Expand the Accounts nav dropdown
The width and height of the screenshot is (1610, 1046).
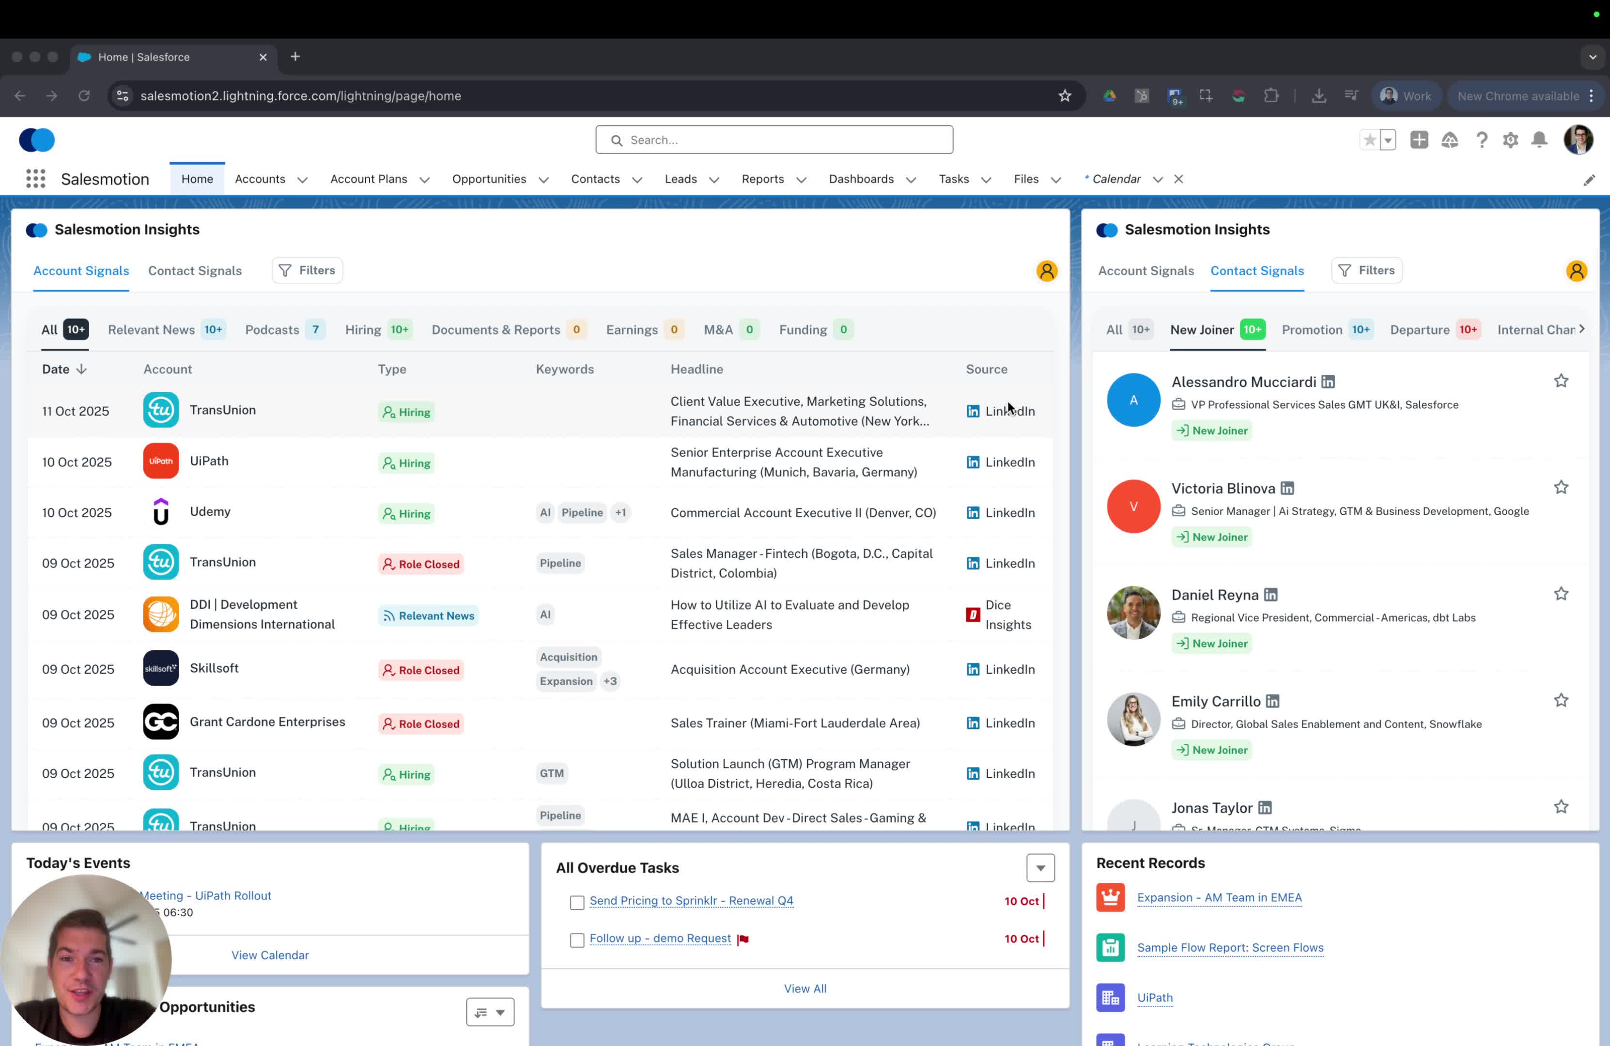tap(302, 180)
